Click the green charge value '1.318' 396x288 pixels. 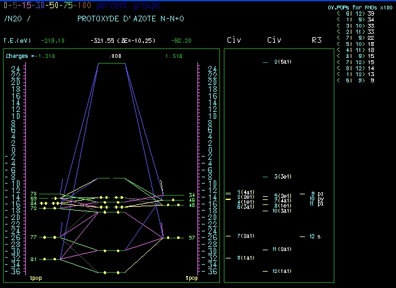tap(173, 56)
